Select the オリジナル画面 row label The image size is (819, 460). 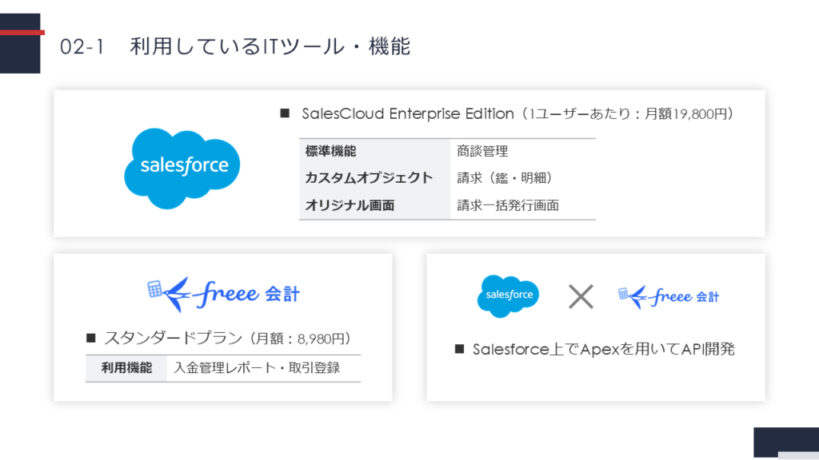(x=350, y=205)
